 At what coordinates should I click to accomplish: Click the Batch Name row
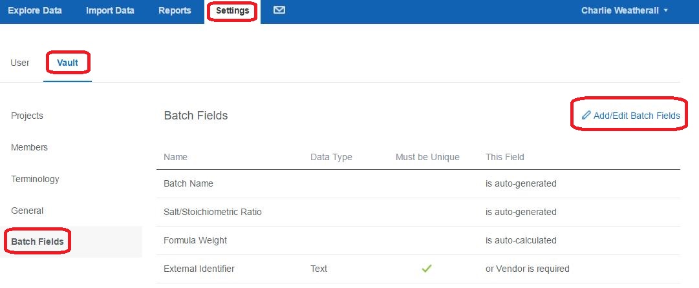418,183
